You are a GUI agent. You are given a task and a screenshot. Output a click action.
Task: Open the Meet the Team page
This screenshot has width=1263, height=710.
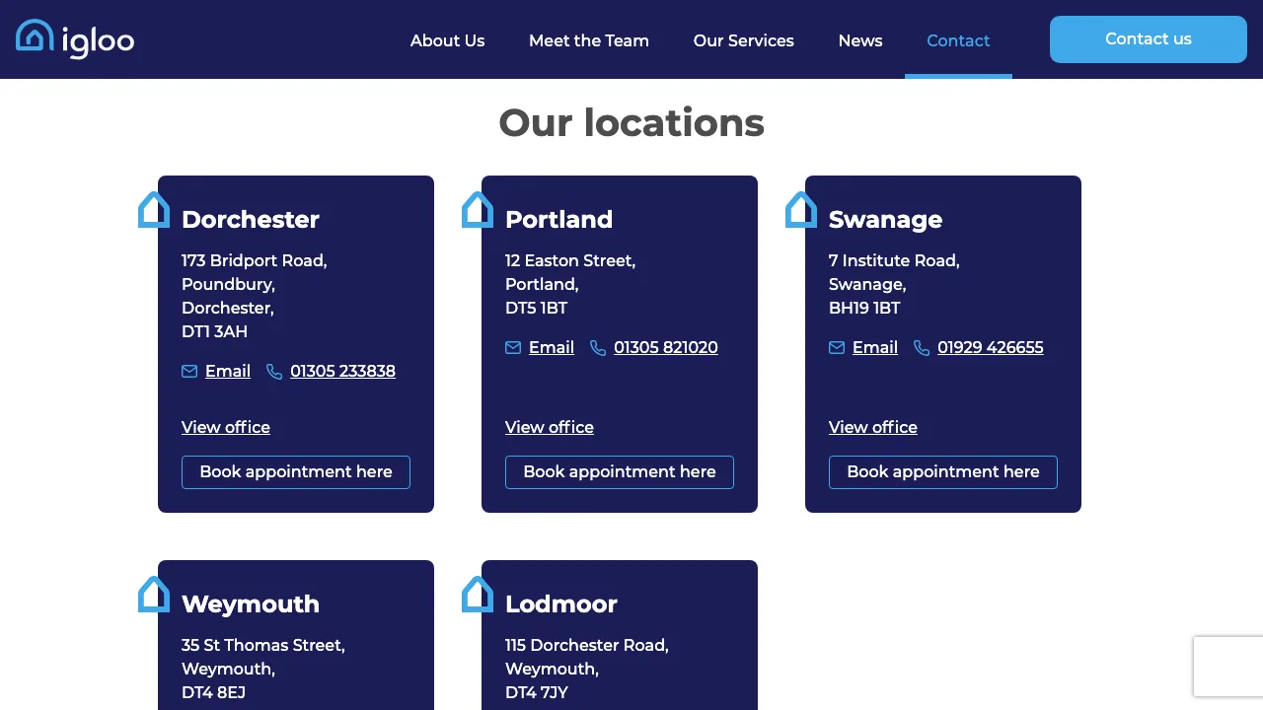[589, 40]
